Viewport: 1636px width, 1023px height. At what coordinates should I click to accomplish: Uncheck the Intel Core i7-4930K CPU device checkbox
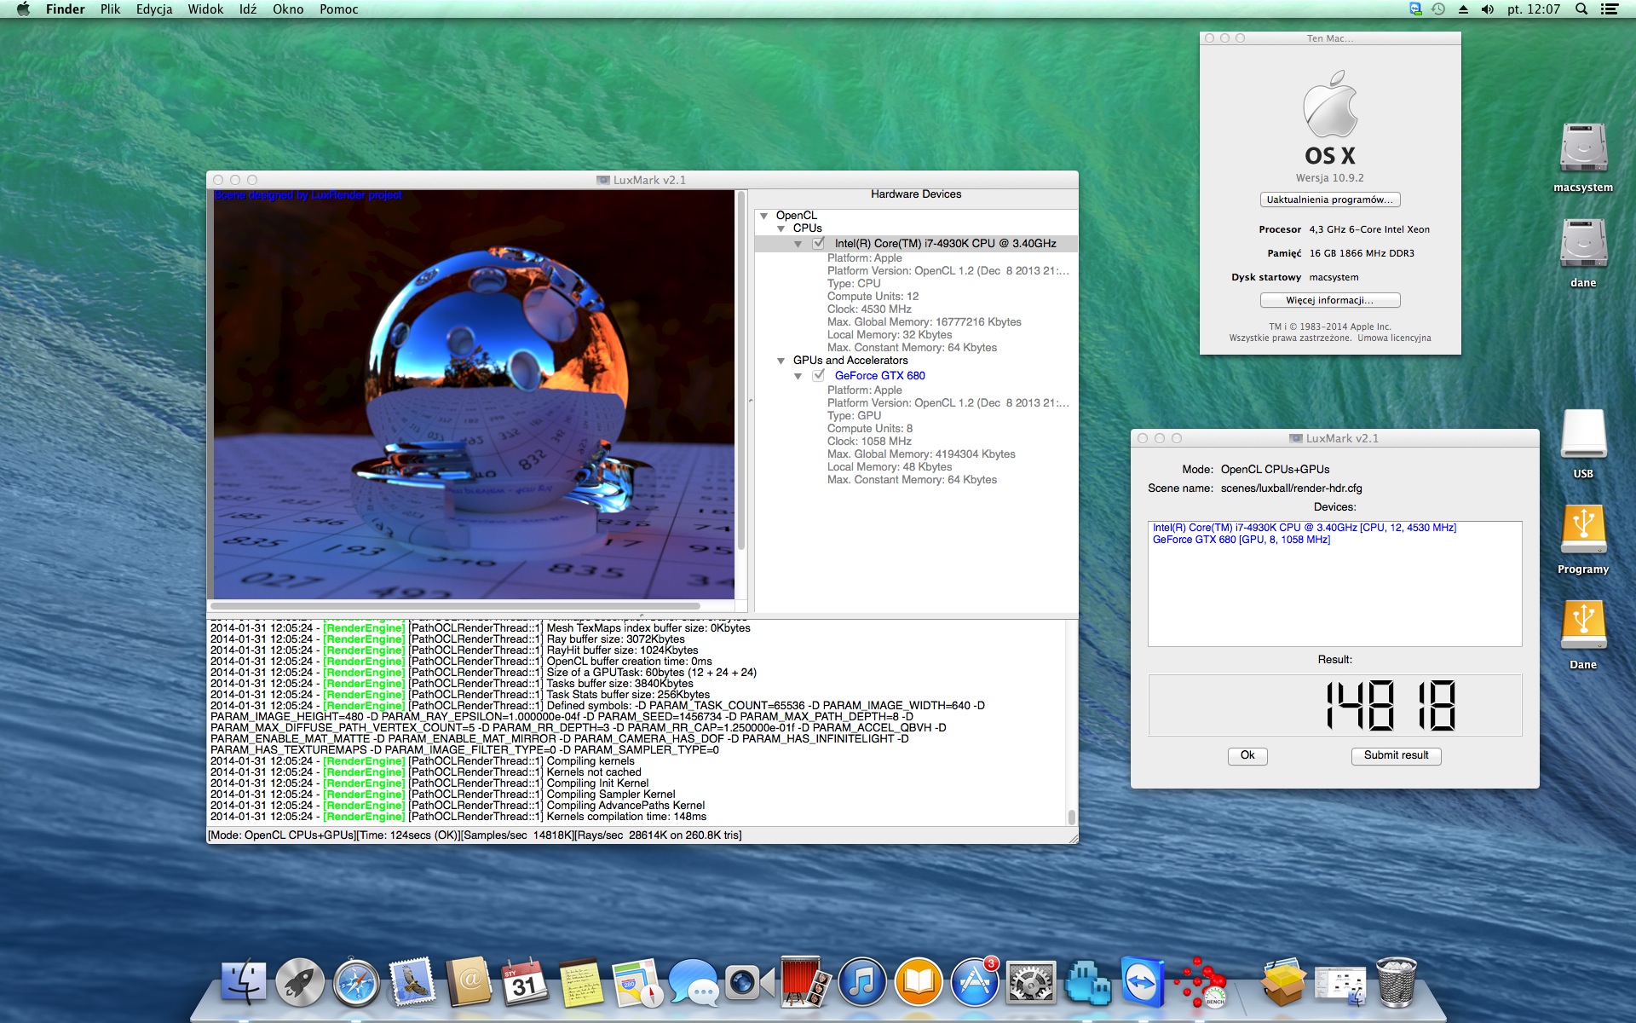pyautogui.click(x=819, y=243)
